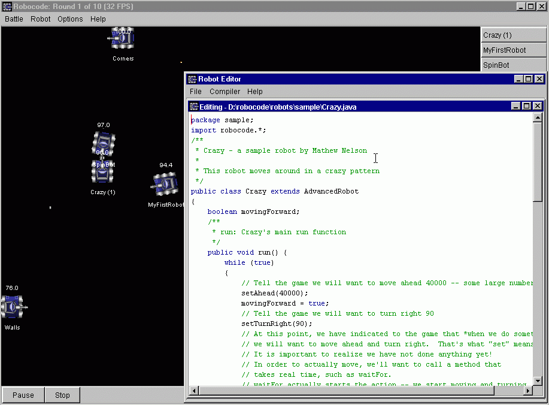Click the 'package sample;' code line
This screenshot has width=549, height=405.
[222, 120]
